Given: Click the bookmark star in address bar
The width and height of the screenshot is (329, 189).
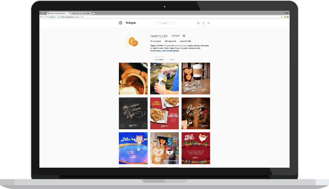Looking at the screenshot, I should pos(282,17).
